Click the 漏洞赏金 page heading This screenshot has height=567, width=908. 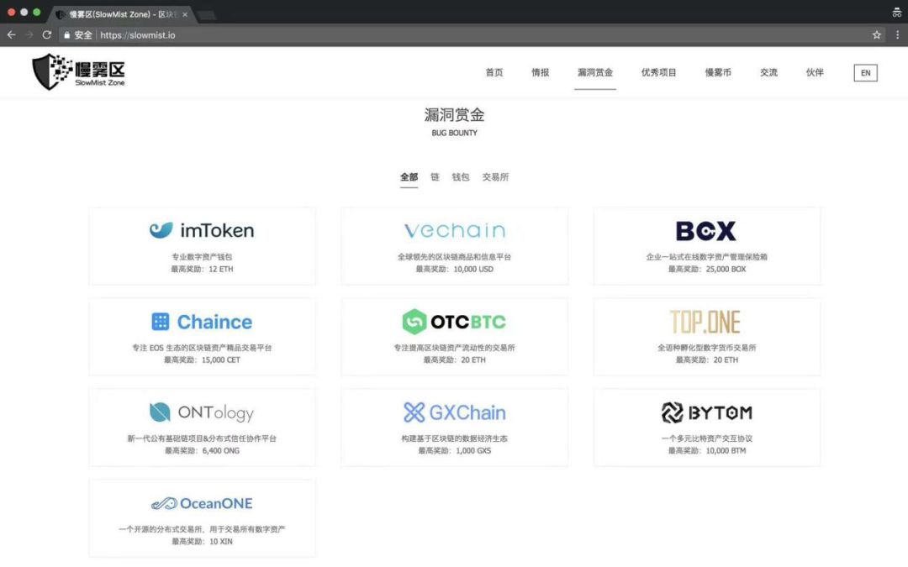click(455, 114)
